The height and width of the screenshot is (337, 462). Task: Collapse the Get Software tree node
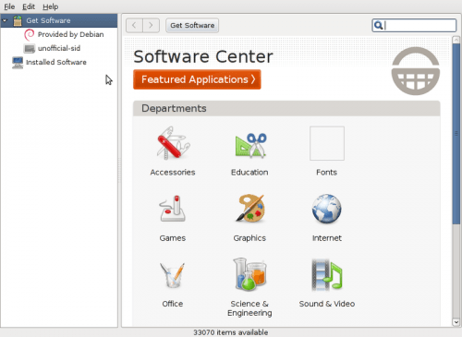pyautogui.click(x=5, y=20)
